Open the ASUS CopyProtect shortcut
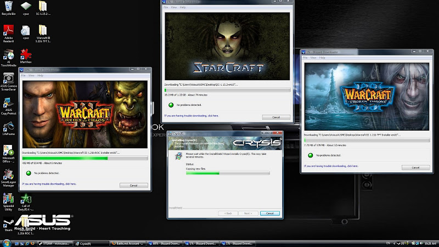Viewport: 439px width, 247px height. (8, 106)
